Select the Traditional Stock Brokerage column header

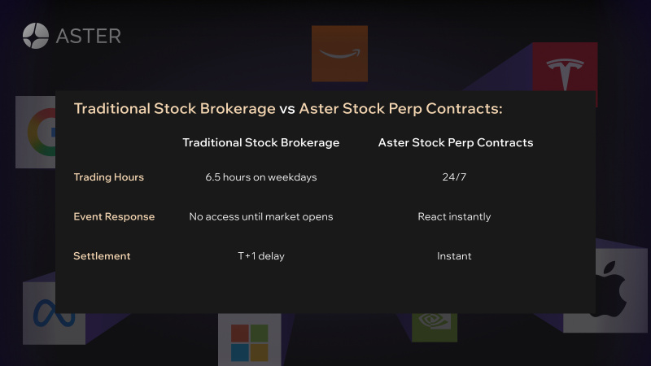point(260,142)
